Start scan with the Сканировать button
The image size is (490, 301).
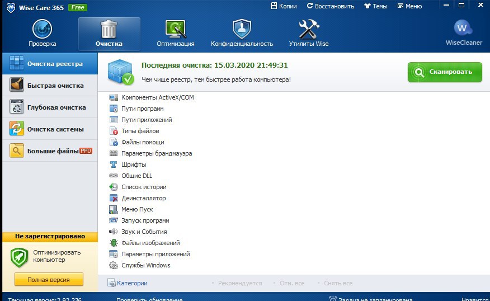[445, 72]
